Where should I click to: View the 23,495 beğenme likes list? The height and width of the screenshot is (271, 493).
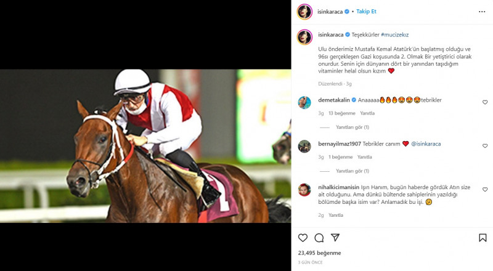tap(319, 253)
